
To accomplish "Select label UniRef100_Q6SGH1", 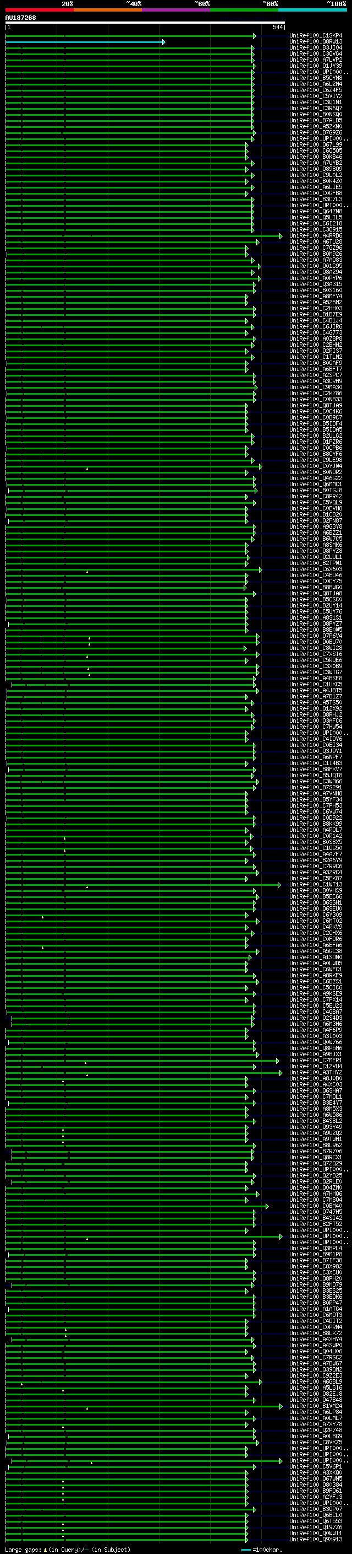I will click(316, 902).
